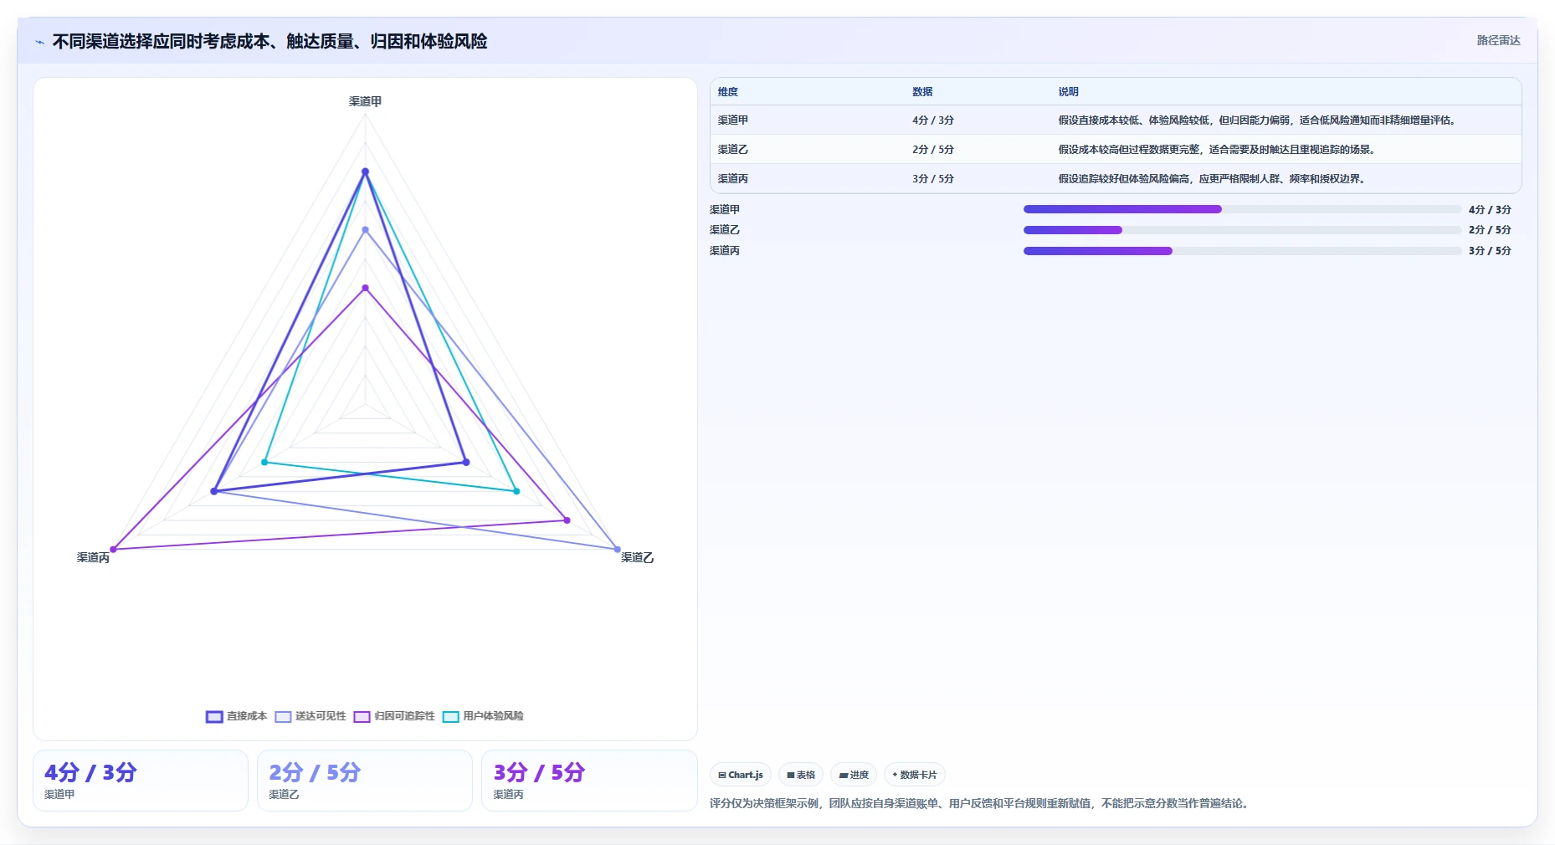Toggle the 送达可见性 legend swatch
The width and height of the screenshot is (1555, 845).
[x=283, y=716]
